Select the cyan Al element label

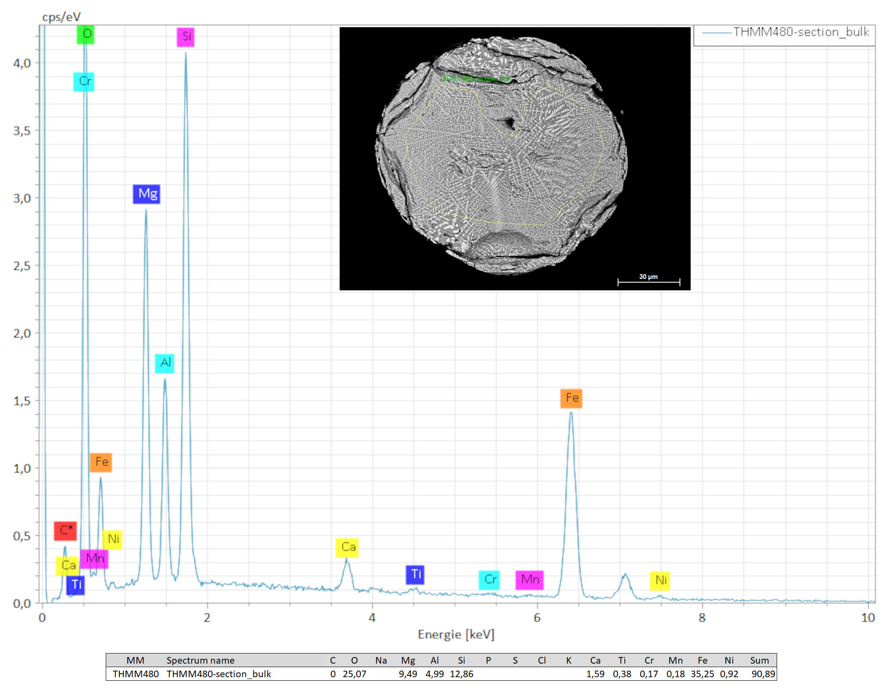[165, 363]
